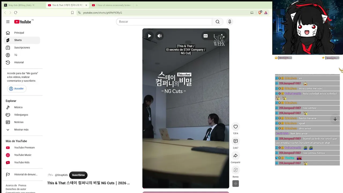The image size is (343, 193).
Task: Click chat username kurii1986
Action: tap(282, 133)
